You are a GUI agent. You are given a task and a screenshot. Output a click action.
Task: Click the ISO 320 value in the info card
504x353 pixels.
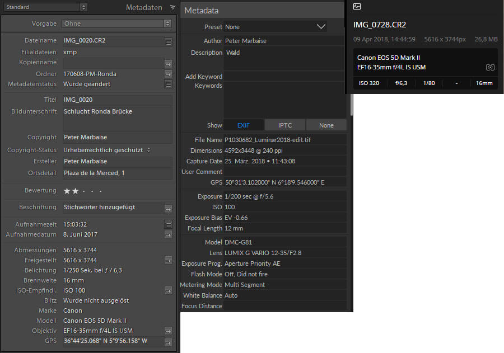(x=369, y=83)
